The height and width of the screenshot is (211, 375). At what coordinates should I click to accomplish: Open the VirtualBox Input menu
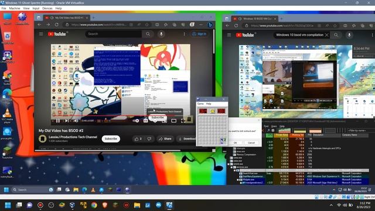pyautogui.click(x=36, y=8)
